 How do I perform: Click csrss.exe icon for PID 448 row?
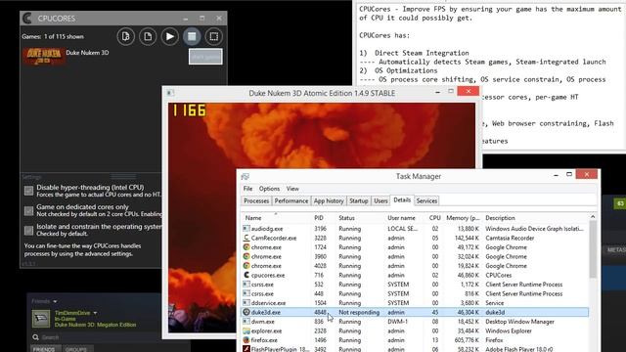[246, 293]
